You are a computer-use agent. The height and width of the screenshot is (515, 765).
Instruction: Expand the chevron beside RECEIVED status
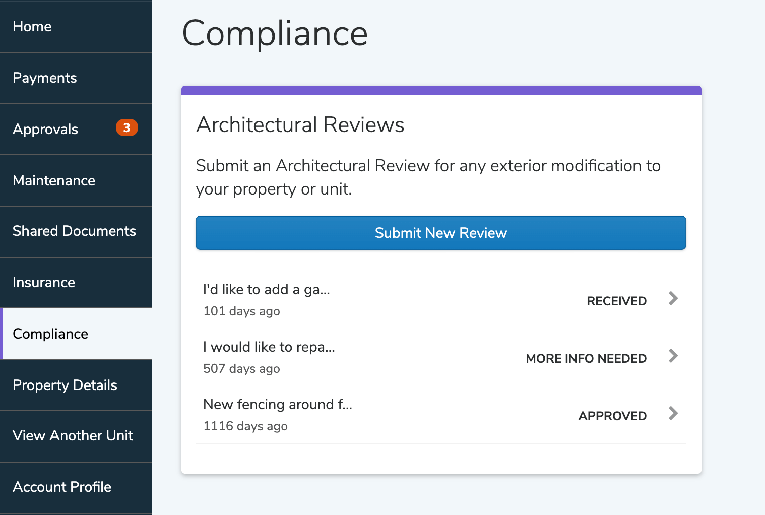click(673, 299)
